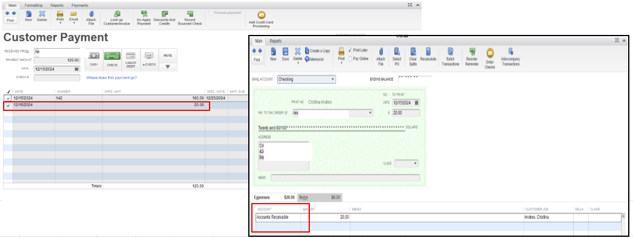Click Attach File in the check window
The image size is (633, 238).
tap(381, 57)
